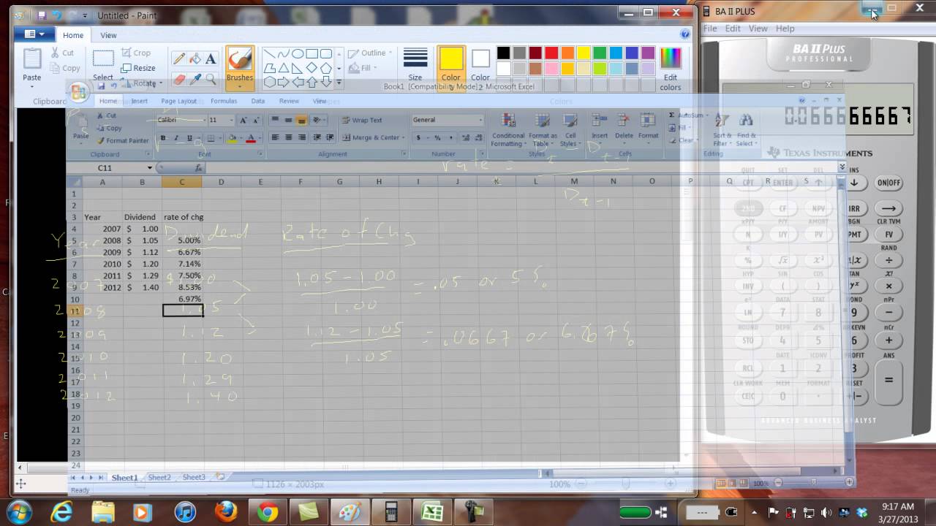Click Cut in Paint's Clipboard group
This screenshot has width=936, height=526.
pyautogui.click(x=62, y=53)
